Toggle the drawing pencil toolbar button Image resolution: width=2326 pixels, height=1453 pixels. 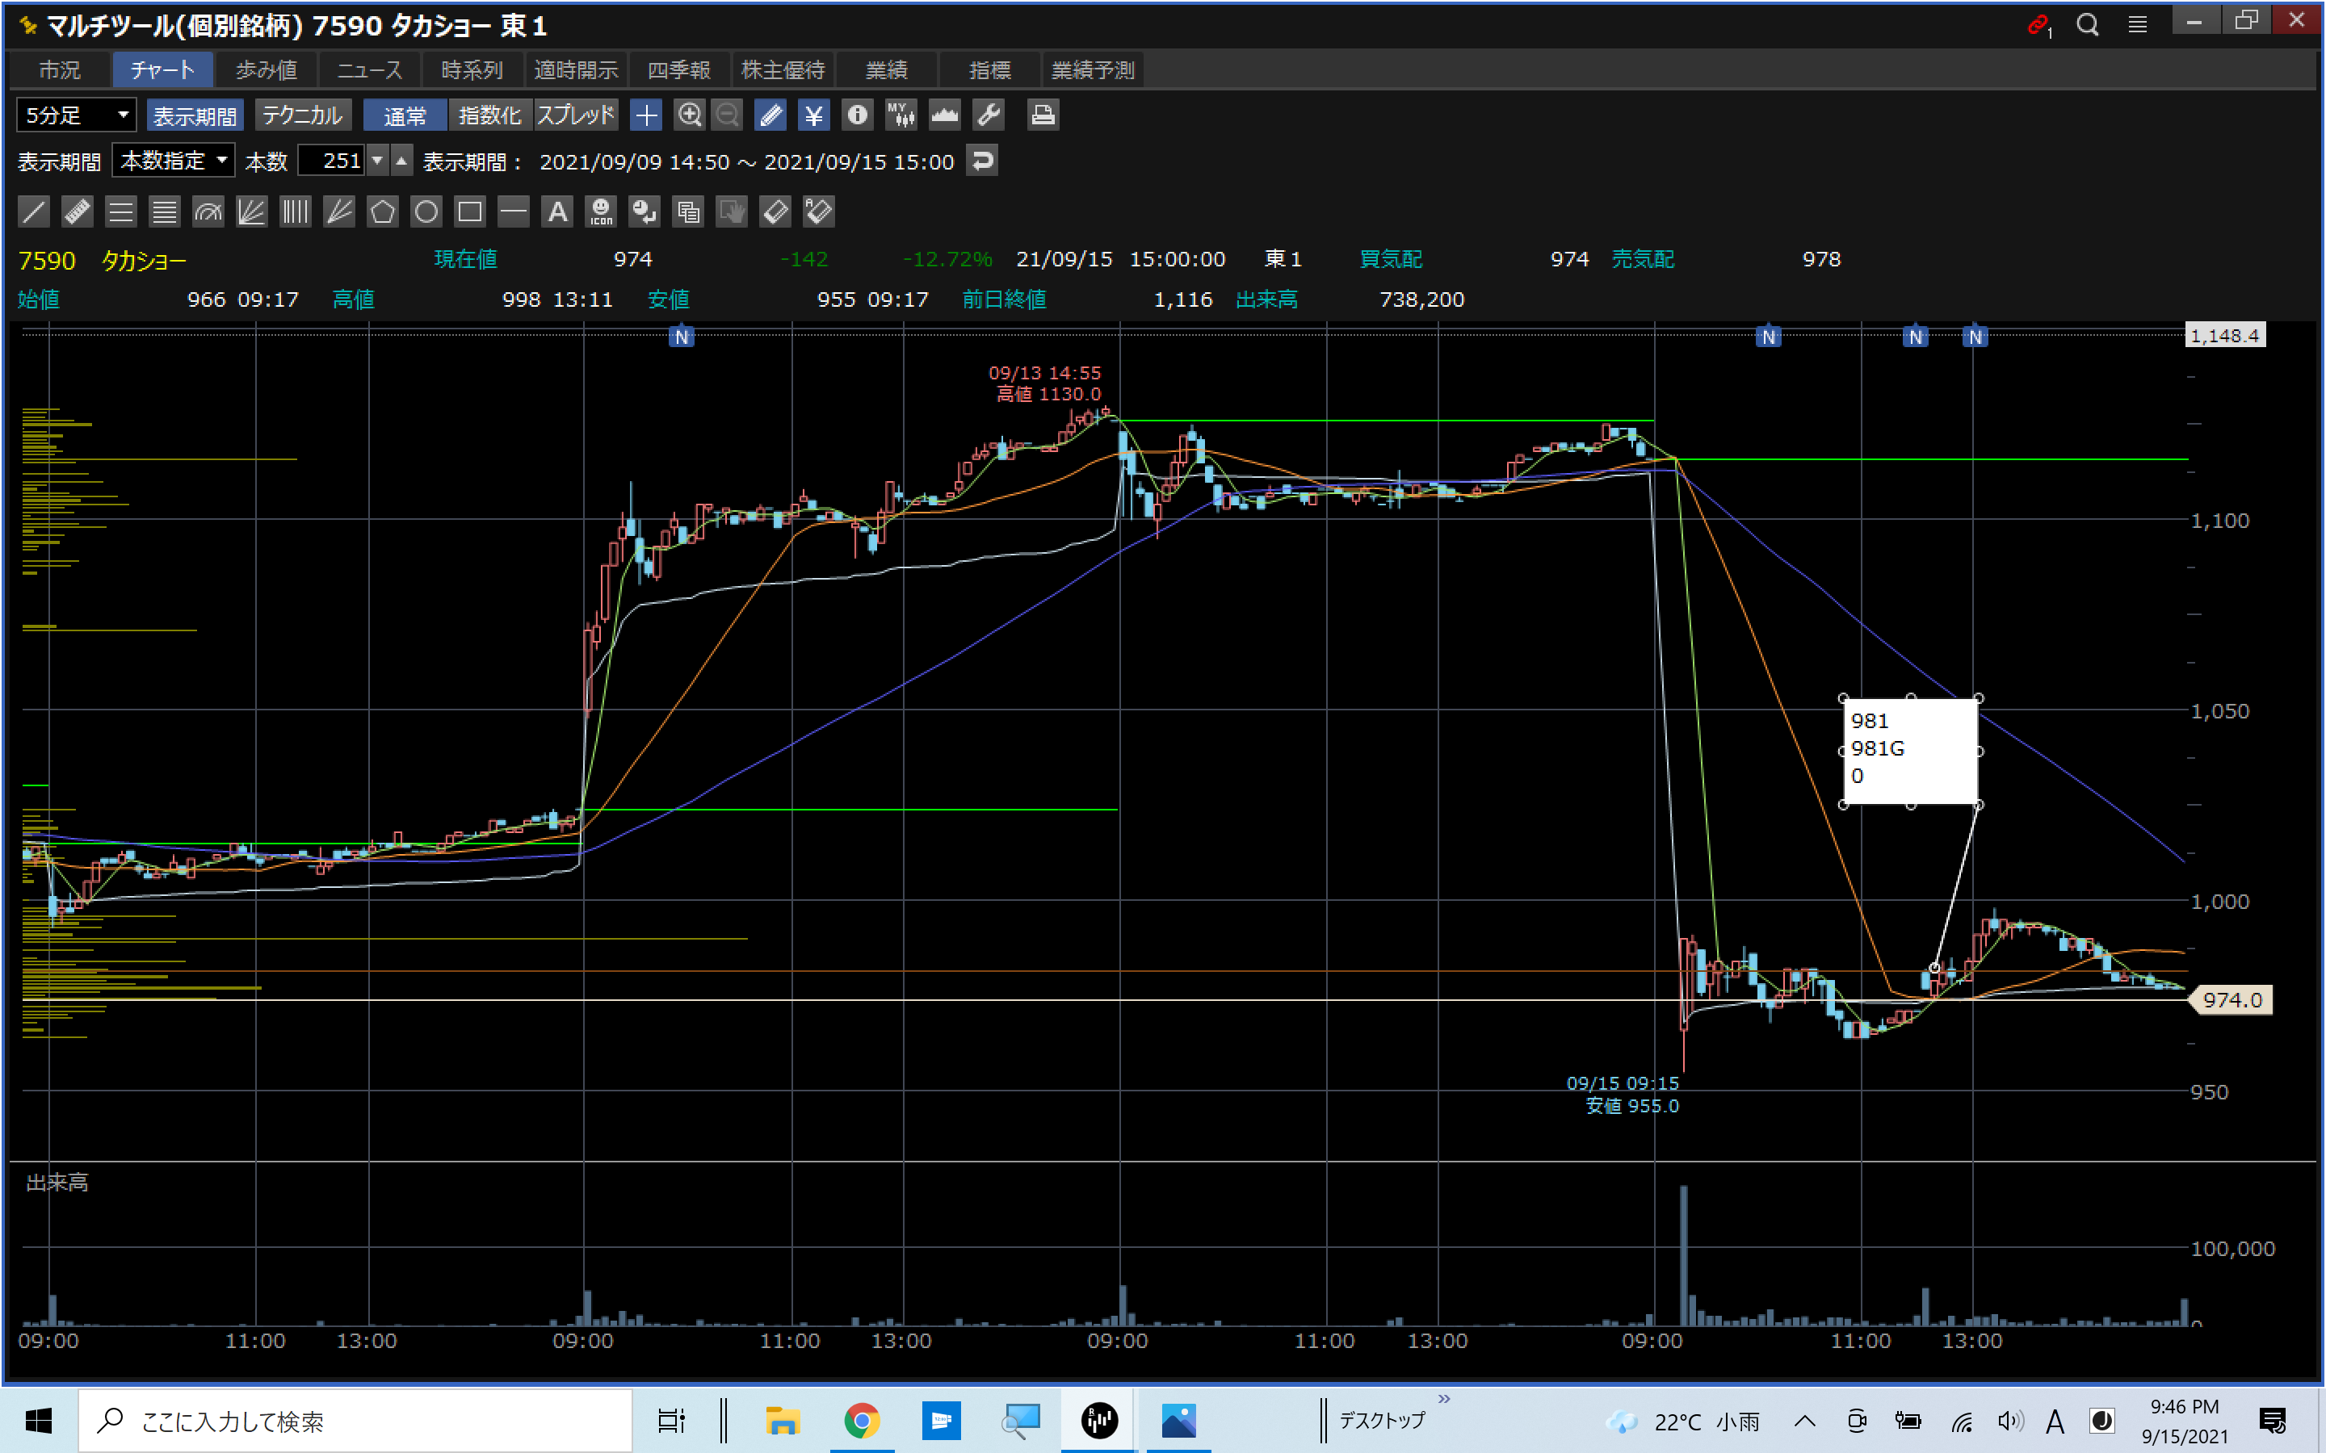[x=770, y=115]
